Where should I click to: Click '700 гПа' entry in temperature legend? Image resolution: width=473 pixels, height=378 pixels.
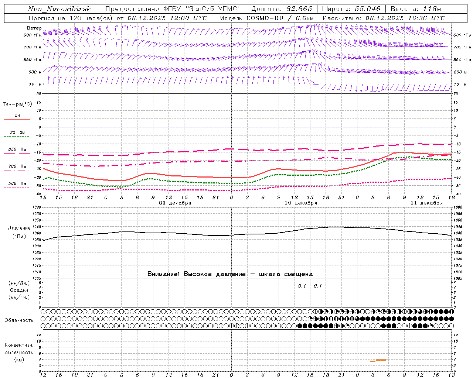tap(17, 166)
